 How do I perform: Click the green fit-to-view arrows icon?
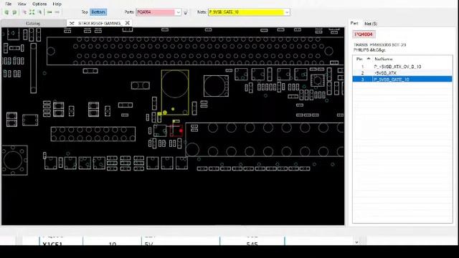(32, 12)
